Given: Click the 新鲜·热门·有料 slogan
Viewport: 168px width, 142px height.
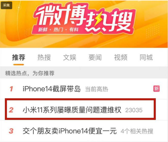Looking at the screenshot, I should [58, 29].
